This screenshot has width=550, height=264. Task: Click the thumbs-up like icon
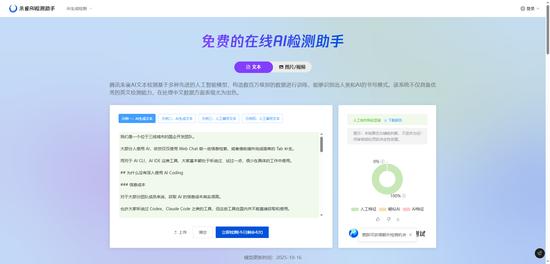(378, 219)
